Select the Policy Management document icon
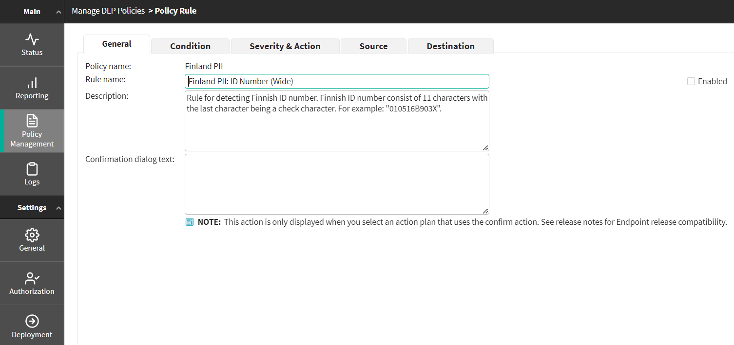This screenshot has width=734, height=345. point(32,121)
